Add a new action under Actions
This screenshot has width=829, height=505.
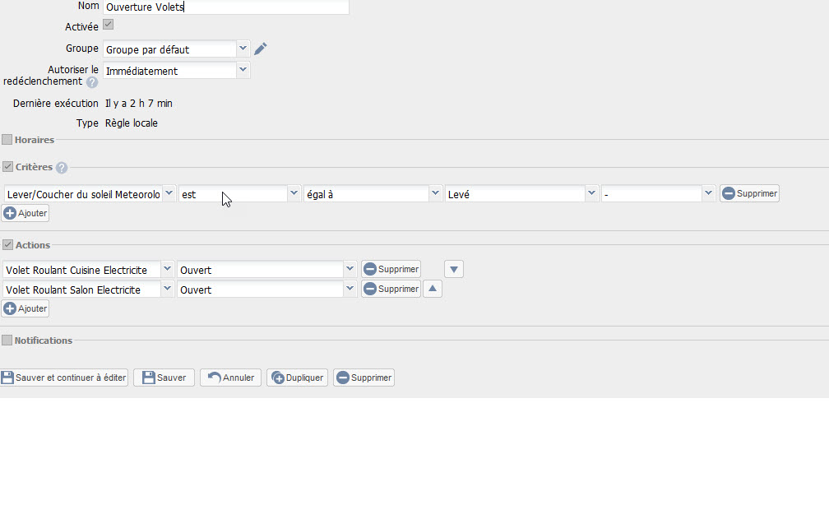point(25,308)
